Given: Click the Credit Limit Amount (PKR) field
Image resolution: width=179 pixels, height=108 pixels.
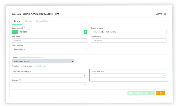Looking at the screenshot, I should [x=49, y=76].
